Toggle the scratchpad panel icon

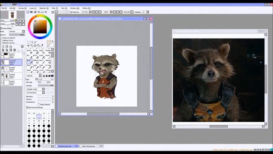click(46, 12)
